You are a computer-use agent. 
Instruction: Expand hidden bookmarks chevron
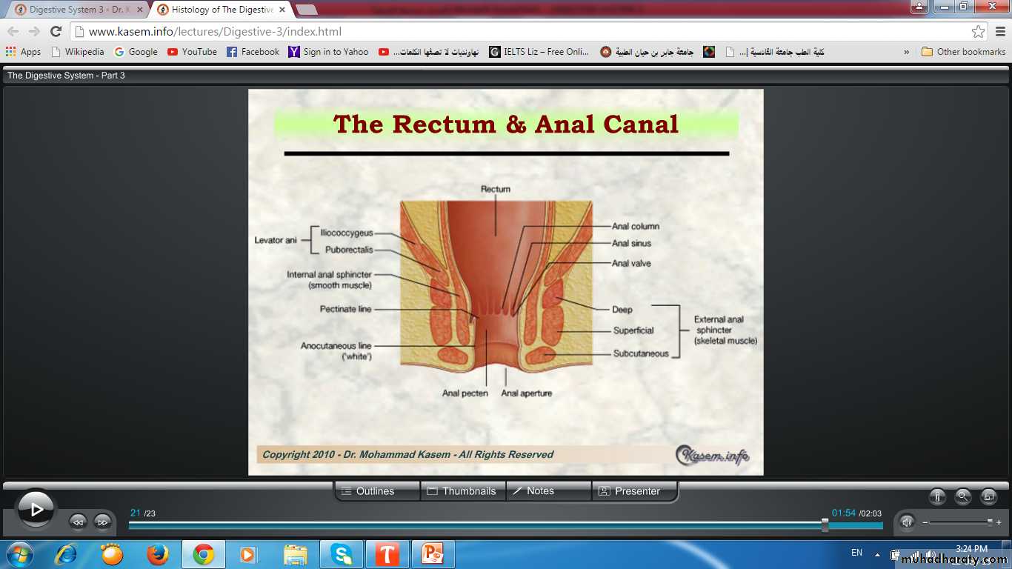point(906,52)
